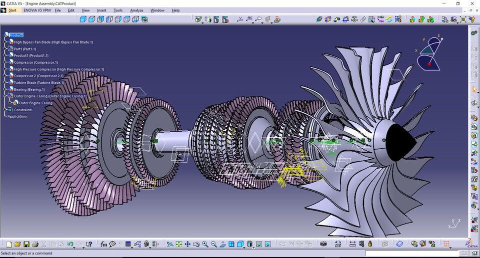Select Turbine Blade (Turbine Blade.1) in tree
The image size is (480, 258).
tap(39, 82)
